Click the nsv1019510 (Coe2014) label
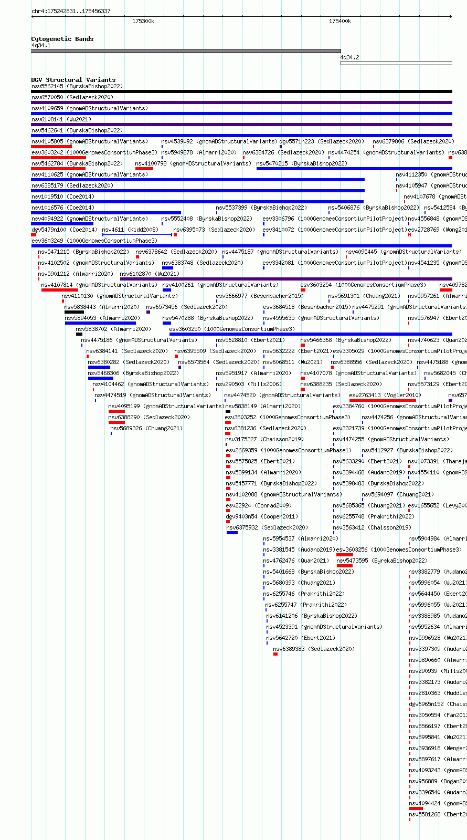 coord(63,196)
